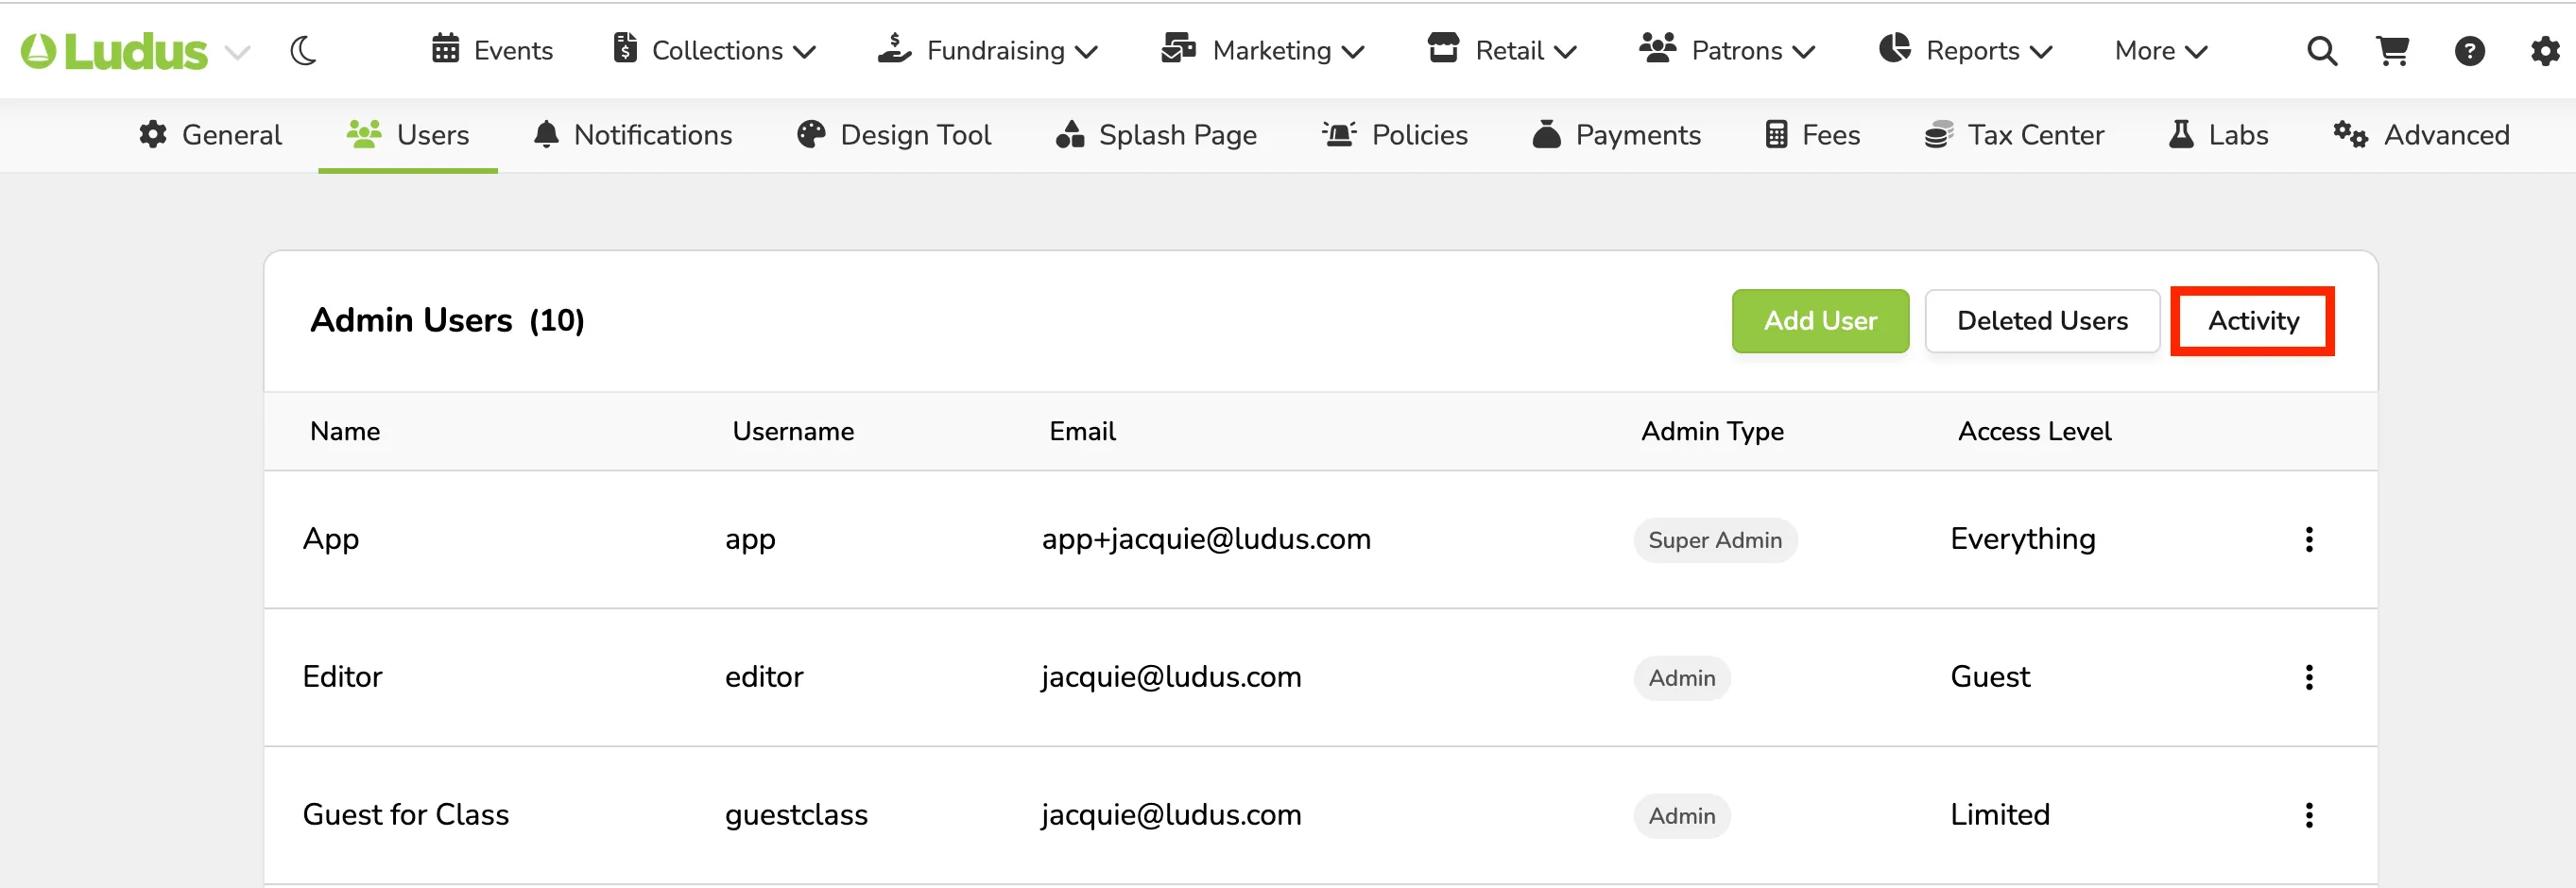
Task: Open the settings gear in the top bar
Action: [x=2545, y=50]
